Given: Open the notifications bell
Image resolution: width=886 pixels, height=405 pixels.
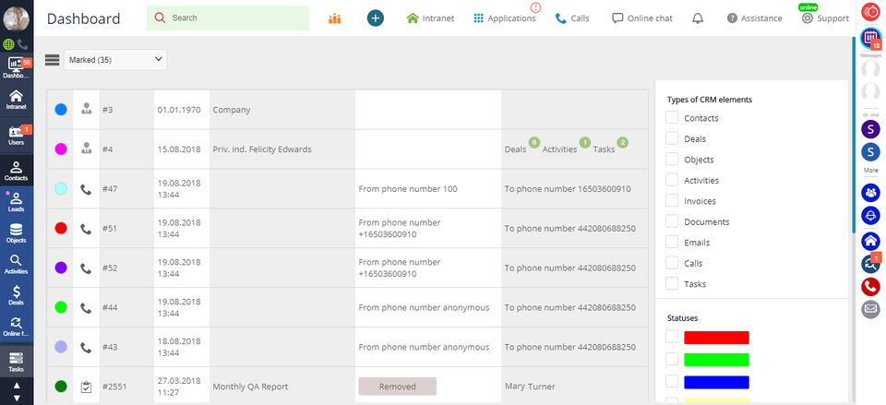Looking at the screenshot, I should [x=698, y=18].
